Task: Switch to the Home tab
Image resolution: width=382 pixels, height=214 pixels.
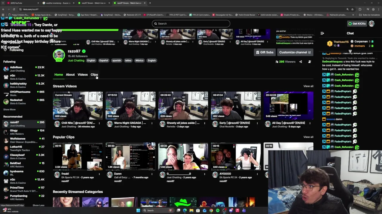Action: coord(58,75)
